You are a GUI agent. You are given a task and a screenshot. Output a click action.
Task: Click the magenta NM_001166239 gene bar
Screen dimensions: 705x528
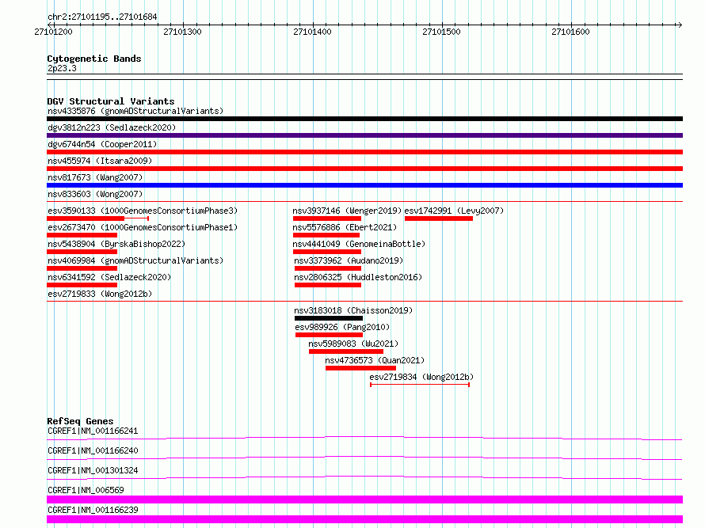[364, 519]
